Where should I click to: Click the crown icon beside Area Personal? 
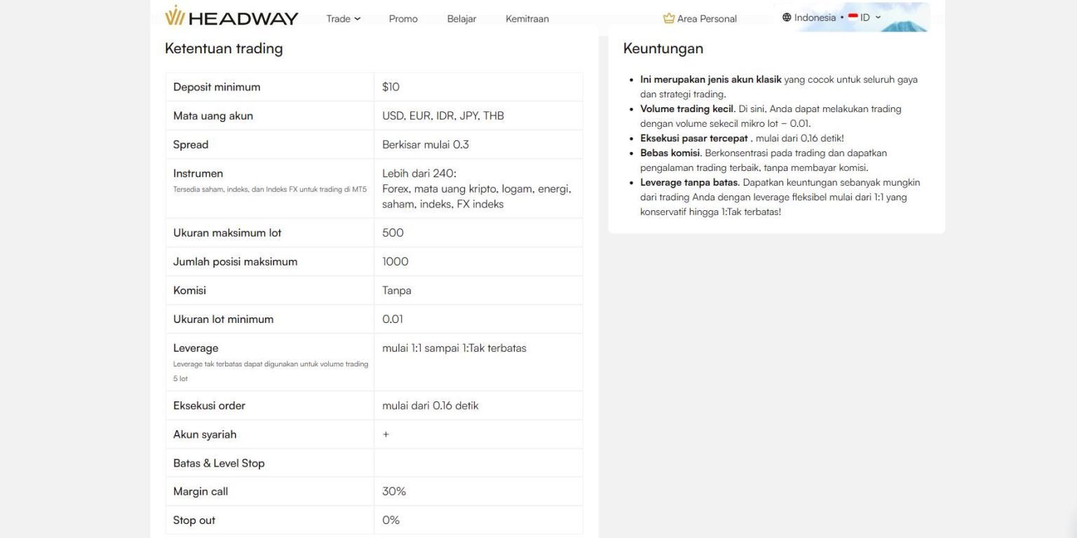(x=668, y=18)
